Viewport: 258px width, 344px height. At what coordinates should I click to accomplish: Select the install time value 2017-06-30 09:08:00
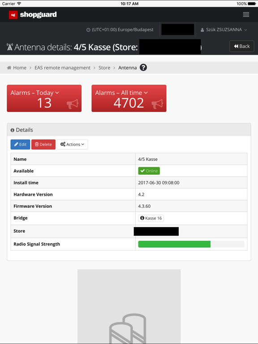click(x=159, y=183)
